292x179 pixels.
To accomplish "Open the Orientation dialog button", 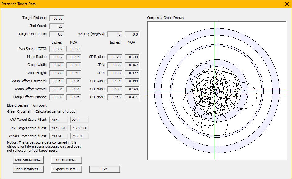I will pyautogui.click(x=66, y=160).
